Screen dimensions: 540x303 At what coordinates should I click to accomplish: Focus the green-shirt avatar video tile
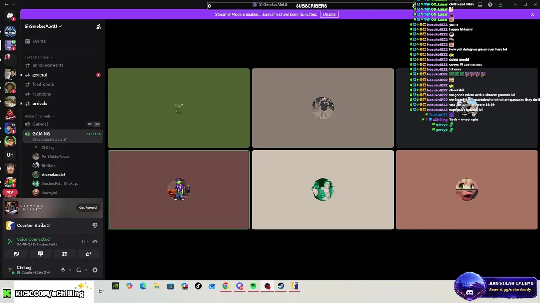pos(323,190)
